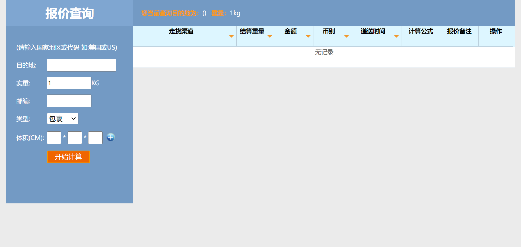The width and height of the screenshot is (521, 247).
Task: Click the sort arrow under 递送时间 column
Action: click(396, 36)
